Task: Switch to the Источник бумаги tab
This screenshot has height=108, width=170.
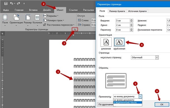Action: point(137,11)
